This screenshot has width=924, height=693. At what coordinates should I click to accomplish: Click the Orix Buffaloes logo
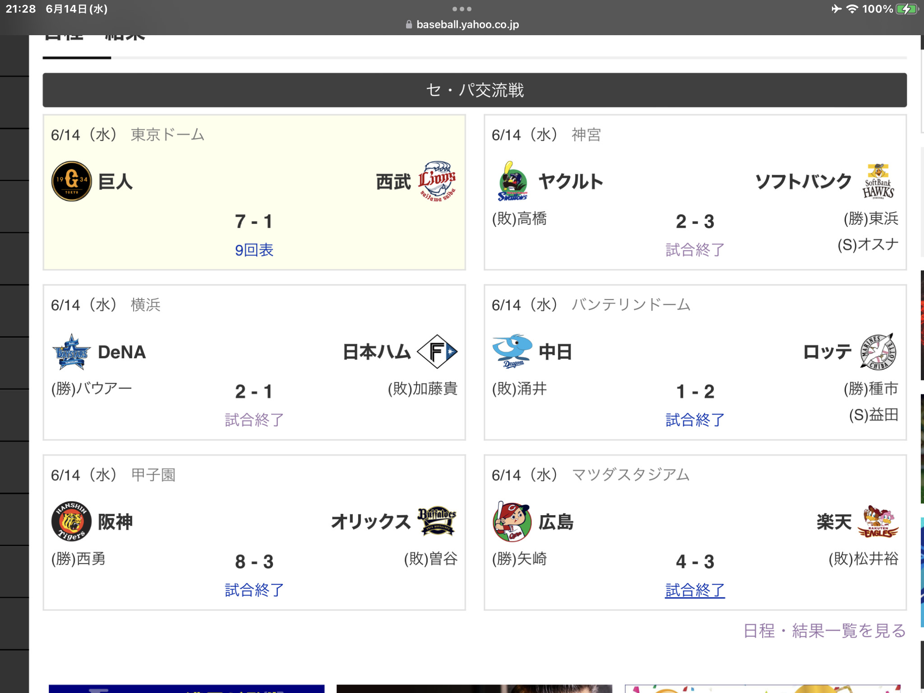(437, 521)
